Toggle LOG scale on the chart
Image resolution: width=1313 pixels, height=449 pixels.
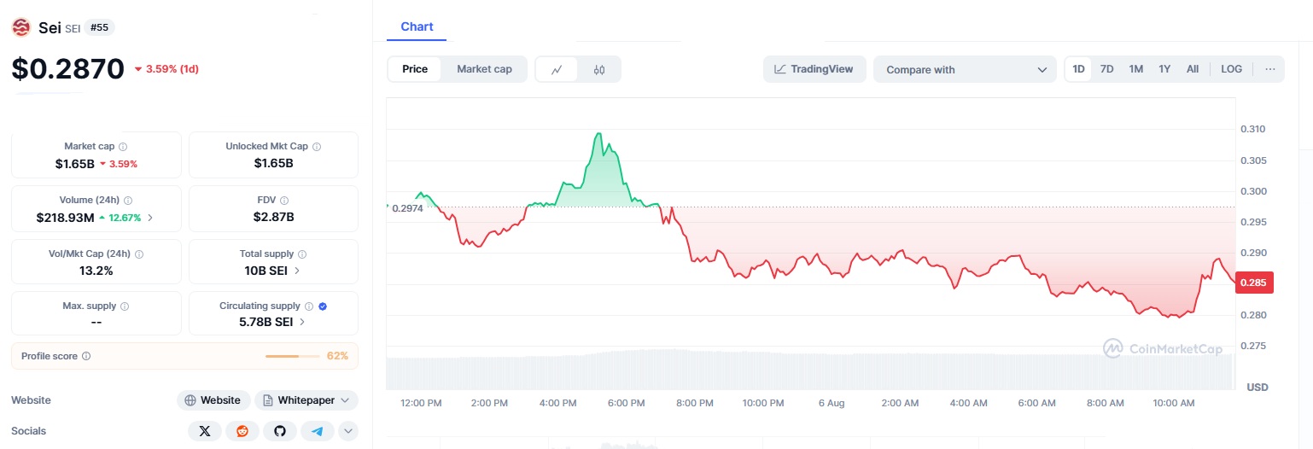click(1232, 69)
